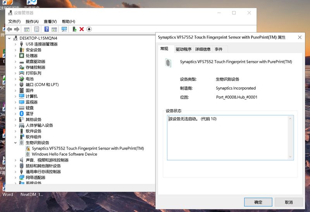Click the device status scrollbar up arrow
The height and width of the screenshot is (212, 310).
click(x=290, y=119)
